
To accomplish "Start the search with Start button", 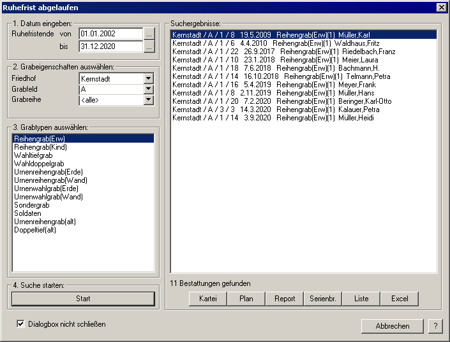I will click(83, 299).
